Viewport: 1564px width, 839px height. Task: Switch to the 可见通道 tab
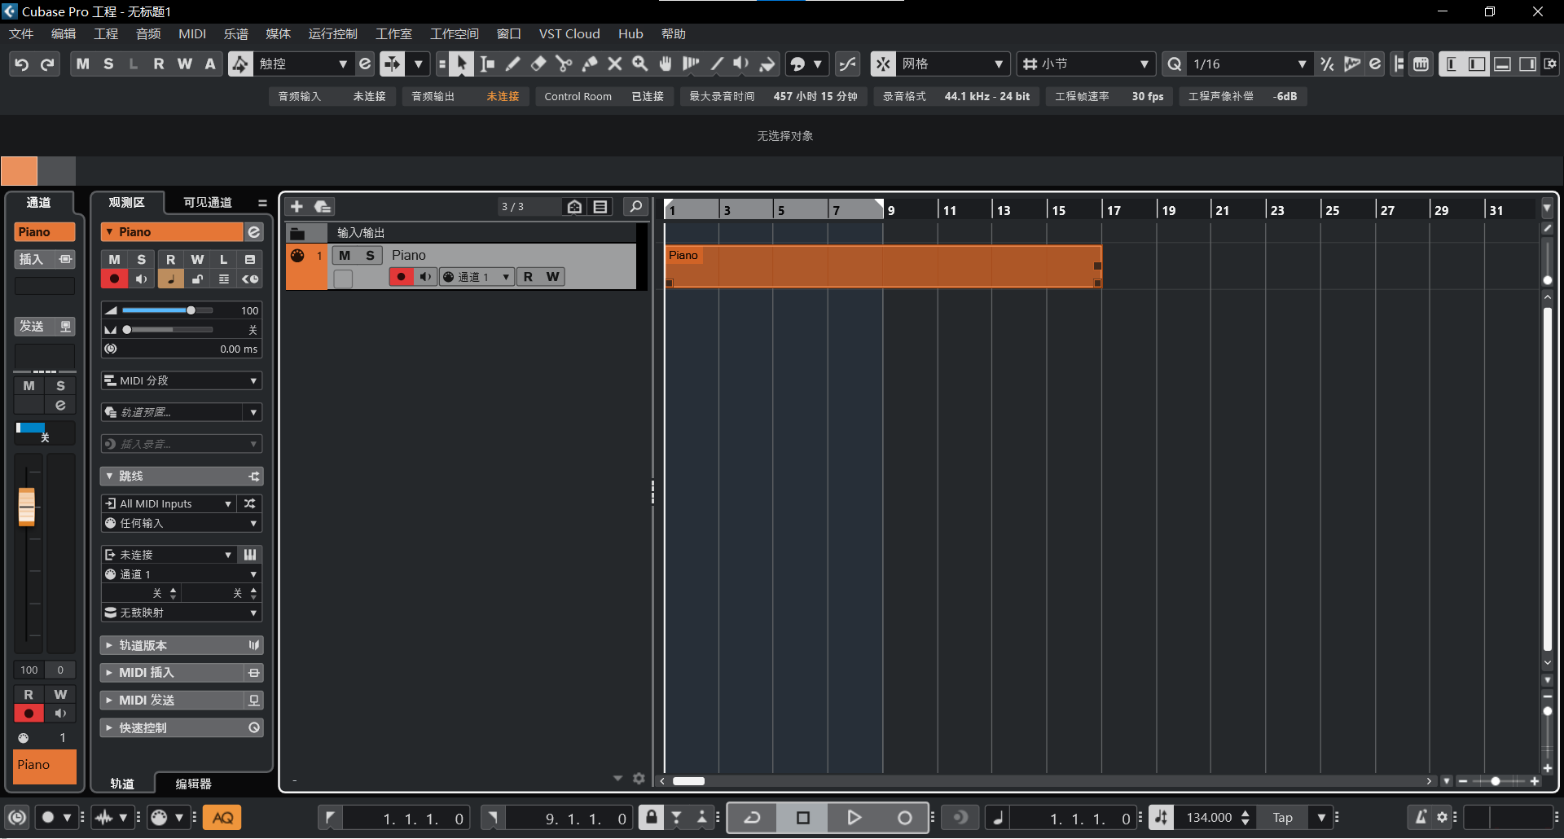[x=207, y=203]
